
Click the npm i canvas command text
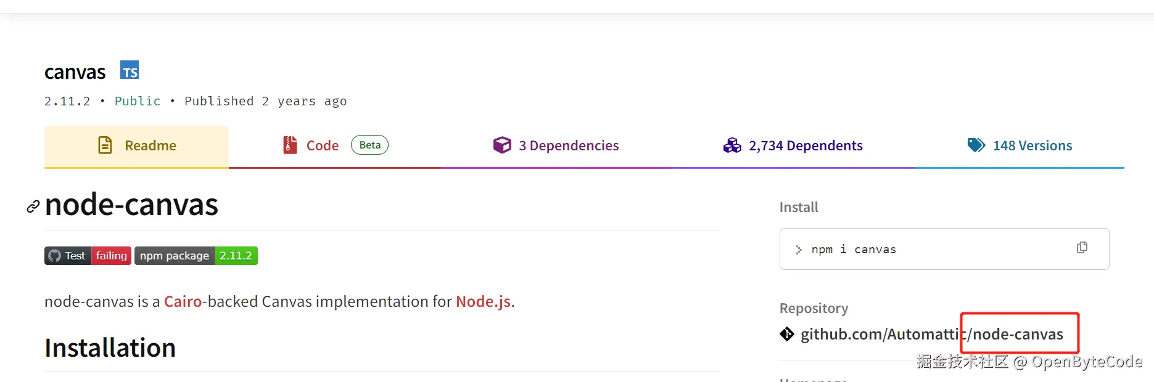pos(854,250)
